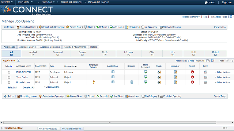Click Interview icon for Rhonda Lowe
The height and width of the screenshot is (131, 234).
click(175, 82)
